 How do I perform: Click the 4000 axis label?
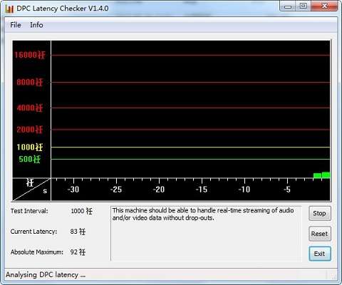coord(30,108)
